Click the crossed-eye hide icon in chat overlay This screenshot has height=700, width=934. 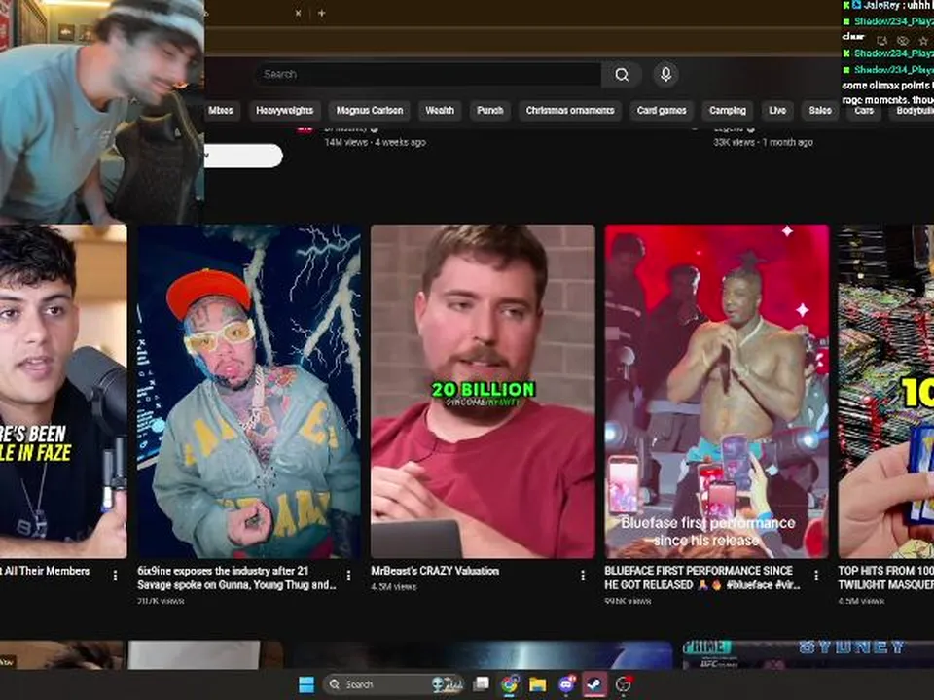click(903, 41)
